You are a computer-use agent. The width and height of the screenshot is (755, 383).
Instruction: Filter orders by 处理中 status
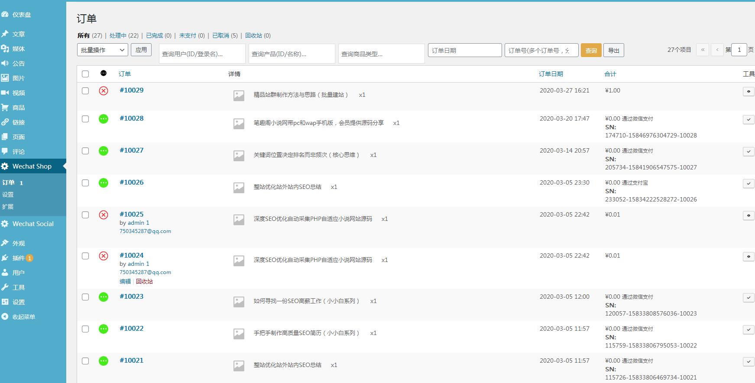point(118,35)
